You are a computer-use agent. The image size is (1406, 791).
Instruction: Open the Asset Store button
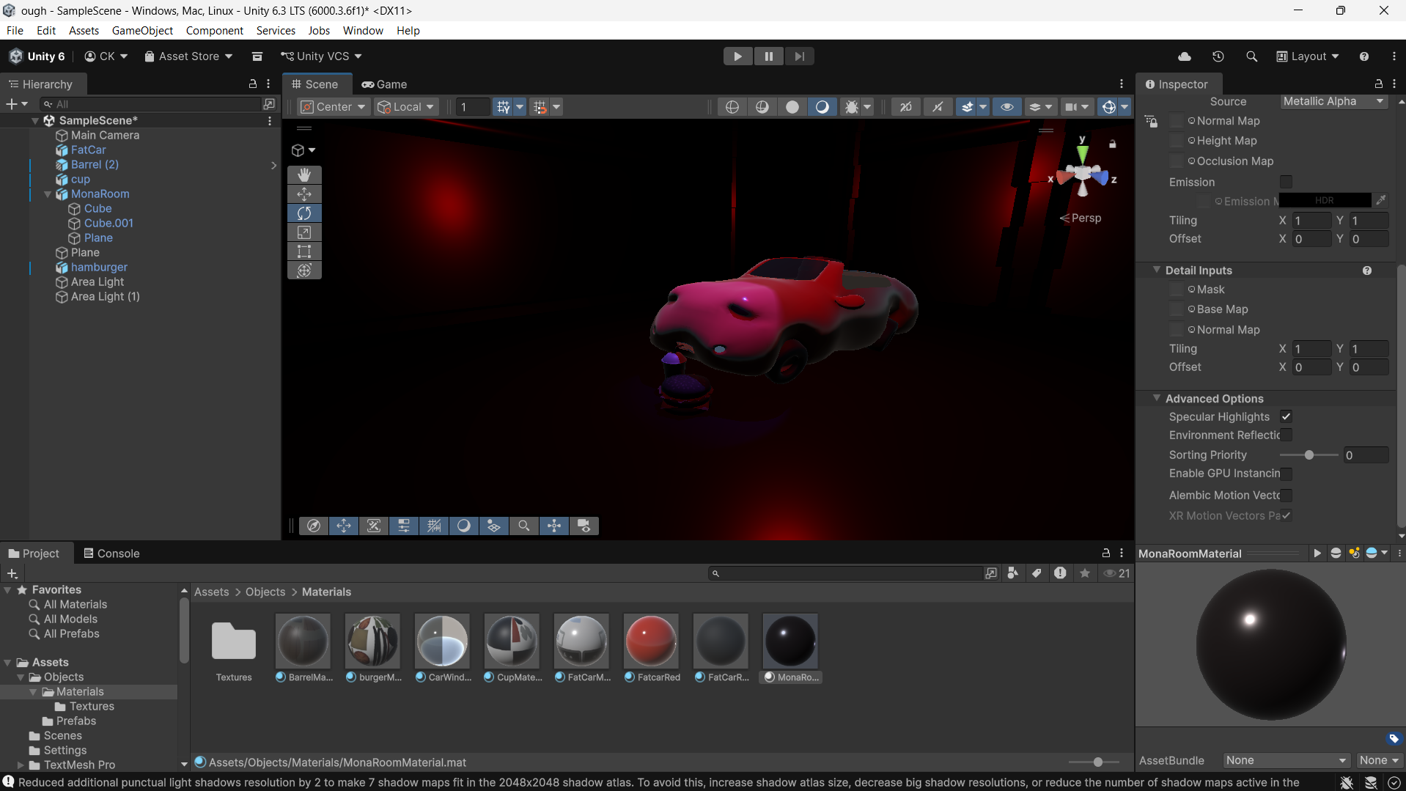point(188,56)
